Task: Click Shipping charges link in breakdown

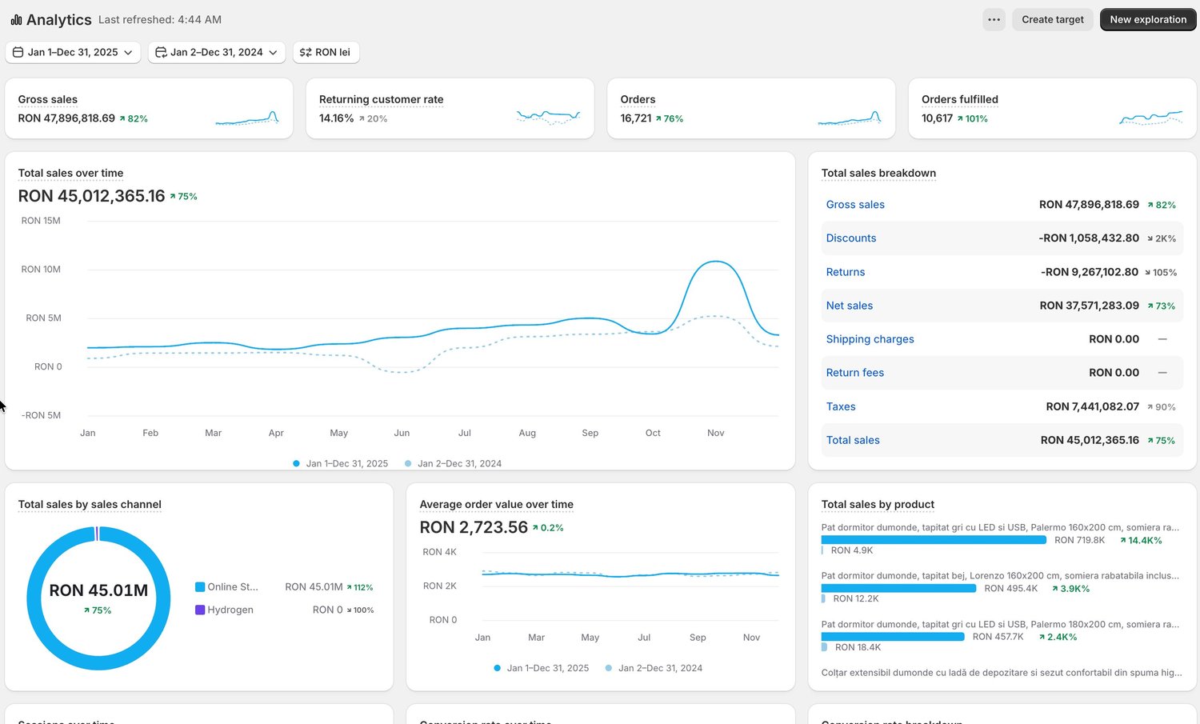Action: (870, 339)
